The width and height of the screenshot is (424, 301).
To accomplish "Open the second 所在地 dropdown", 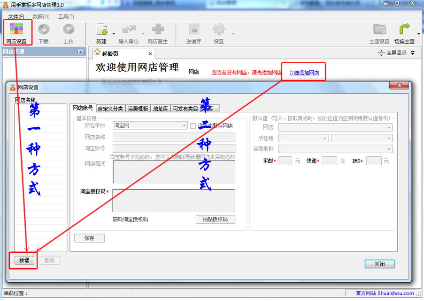I will coord(362,138).
